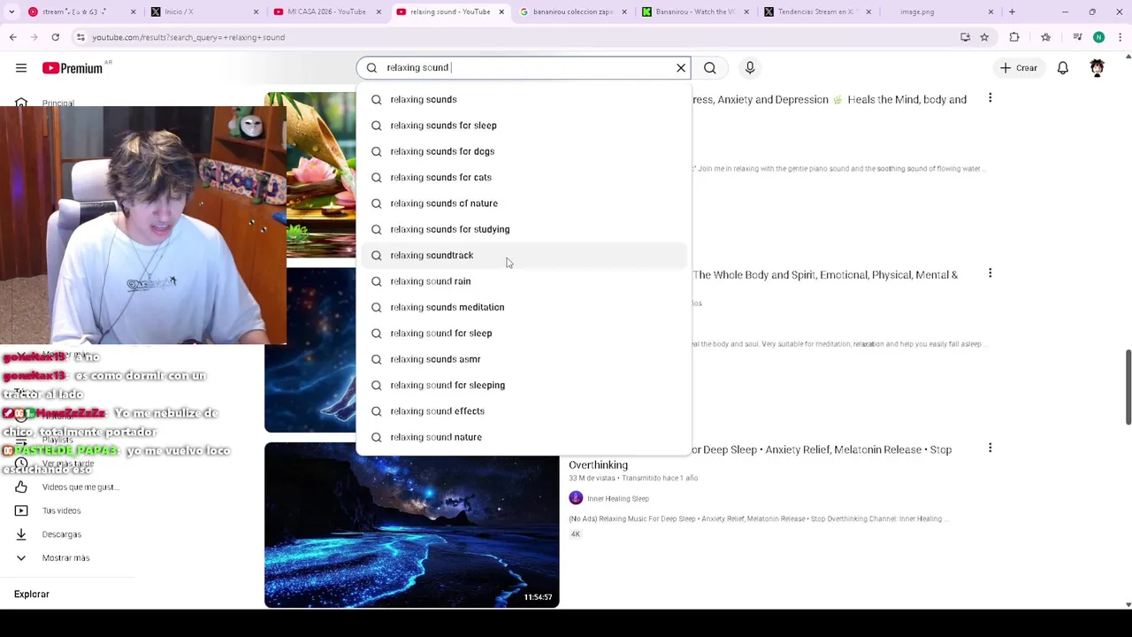The width and height of the screenshot is (1132, 637).
Task: Click the install/cast icon in address bar
Action: tap(965, 37)
